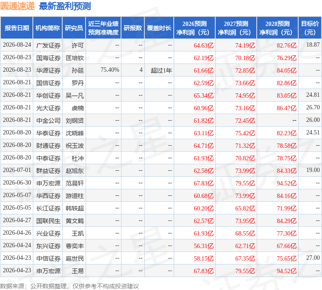The height and width of the screenshot is (290, 322).
Task: Click the 最新盈利预测 heading
Action: click(x=65, y=6)
